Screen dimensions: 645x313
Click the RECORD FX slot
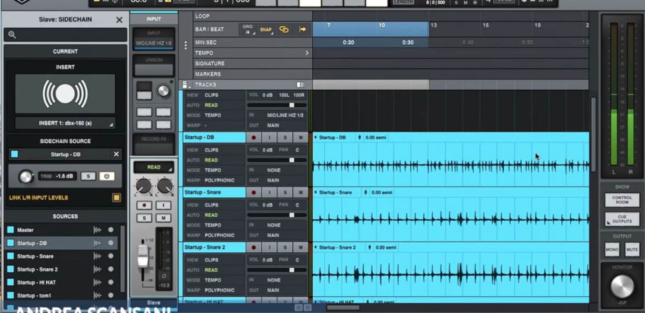(x=154, y=145)
